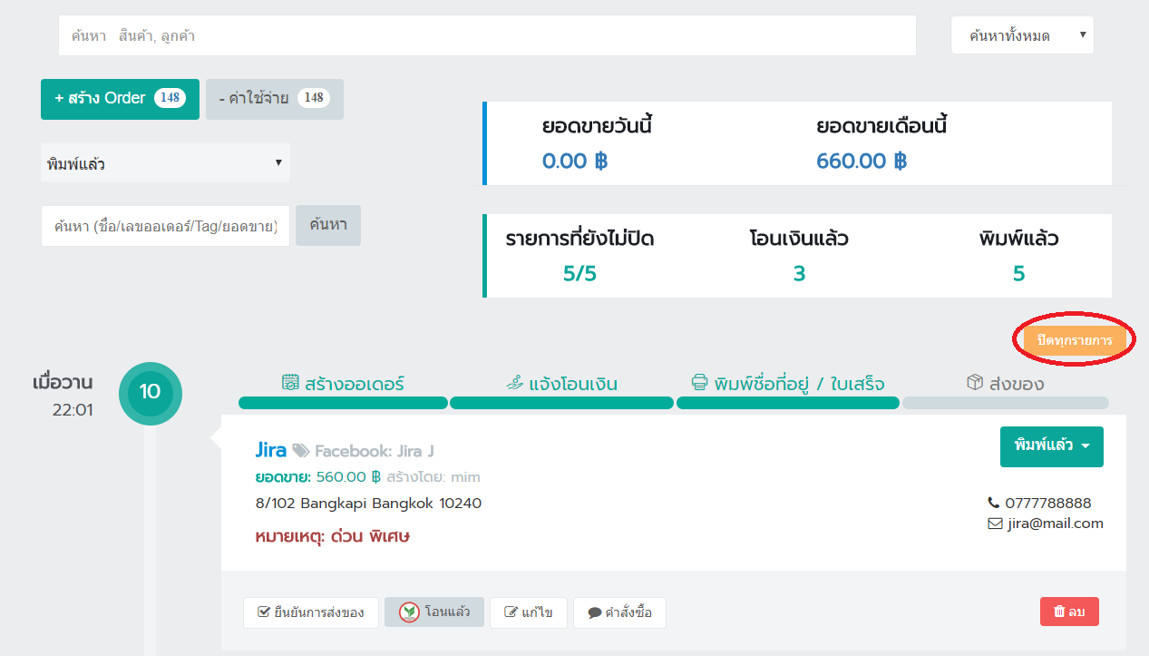Open the green พิมพ์แล้ว order status dropdown

[1051, 446]
